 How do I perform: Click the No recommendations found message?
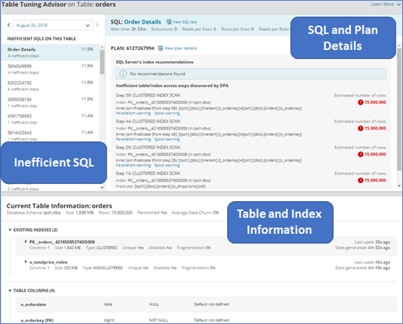click(x=157, y=74)
